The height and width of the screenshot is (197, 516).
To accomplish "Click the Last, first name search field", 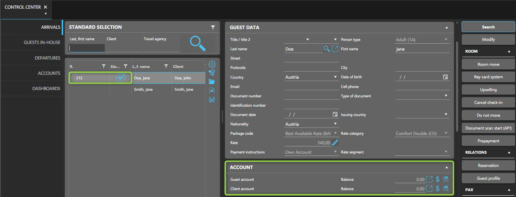I will click(x=87, y=48).
